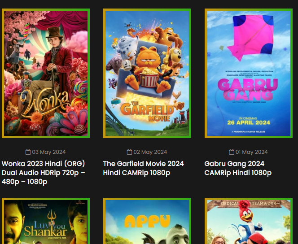
Task: Click the 26 April 2024 text on poster
Action: [x=249, y=122]
